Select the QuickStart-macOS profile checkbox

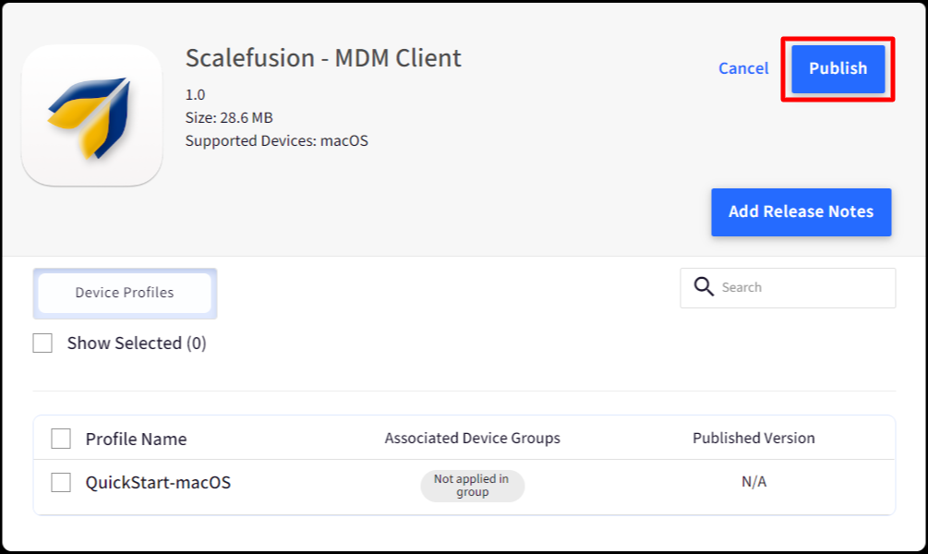point(61,482)
